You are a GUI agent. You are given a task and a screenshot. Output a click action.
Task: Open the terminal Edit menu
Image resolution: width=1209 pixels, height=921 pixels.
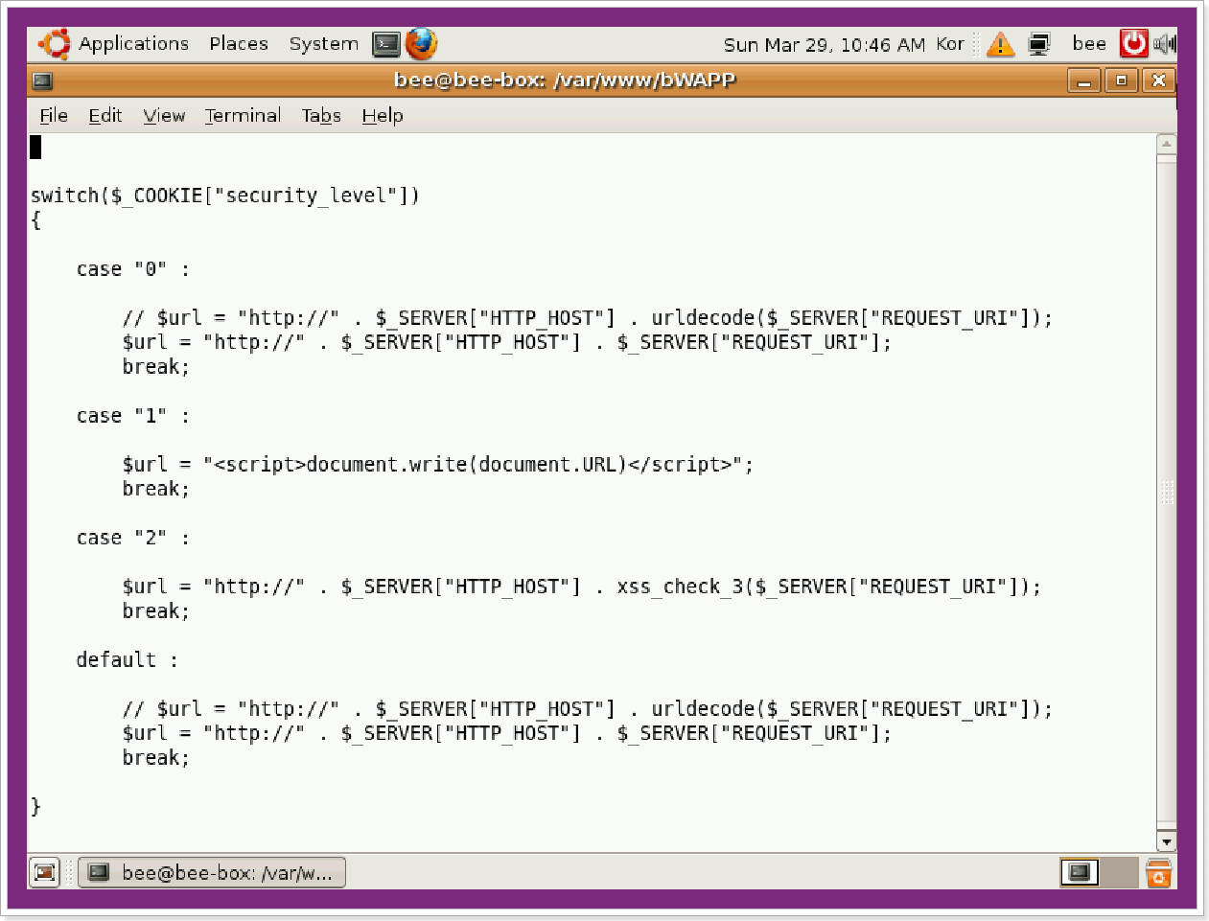[x=105, y=116]
